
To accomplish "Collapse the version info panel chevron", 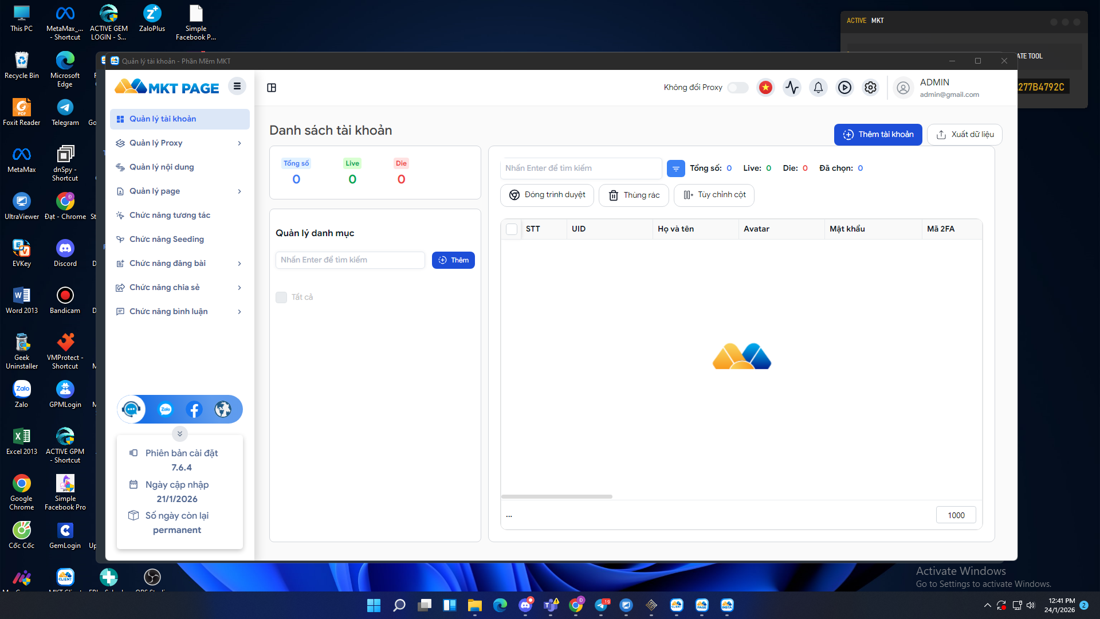I will [x=180, y=434].
